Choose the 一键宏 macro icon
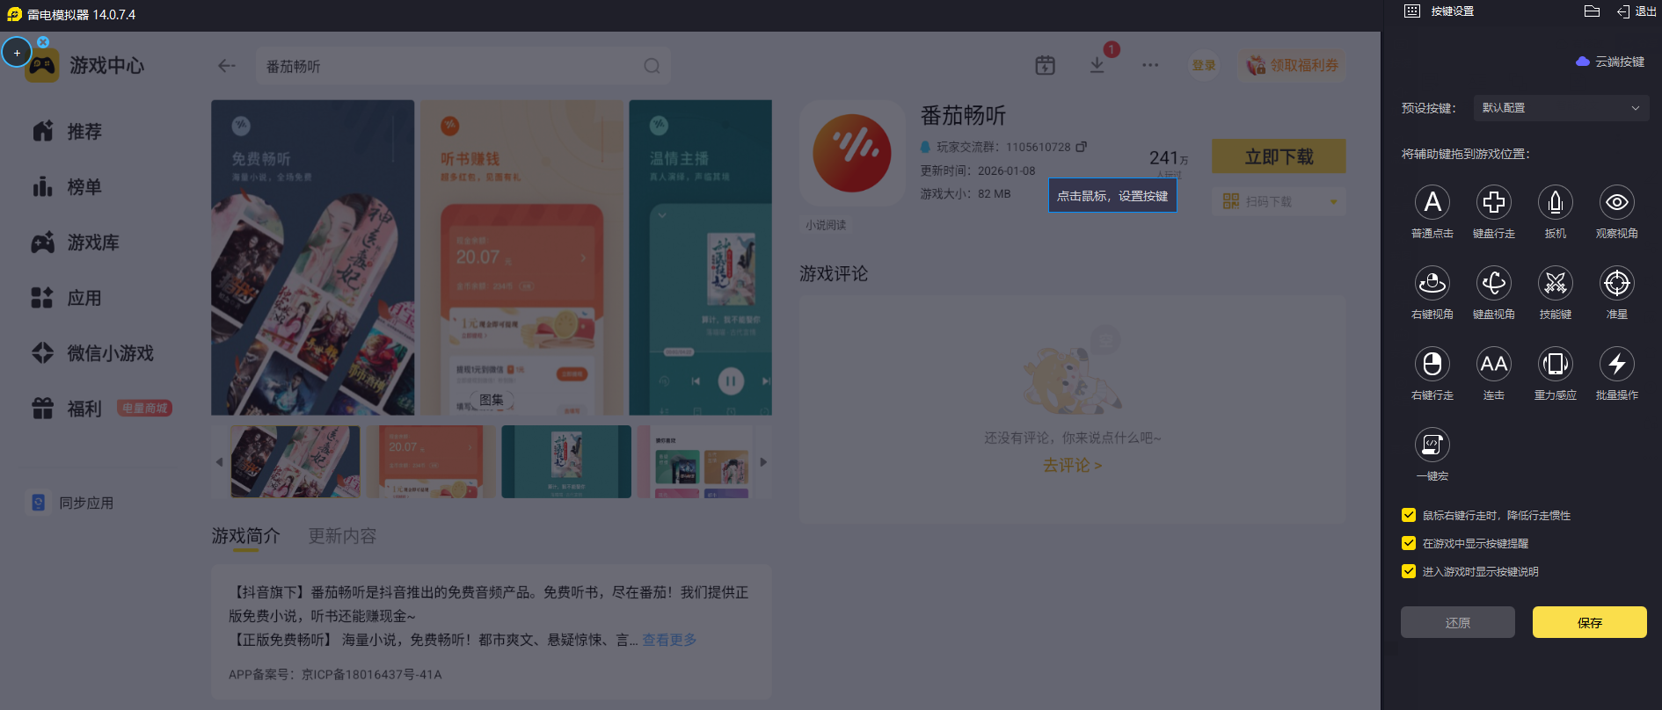The width and height of the screenshot is (1662, 710). (1432, 445)
